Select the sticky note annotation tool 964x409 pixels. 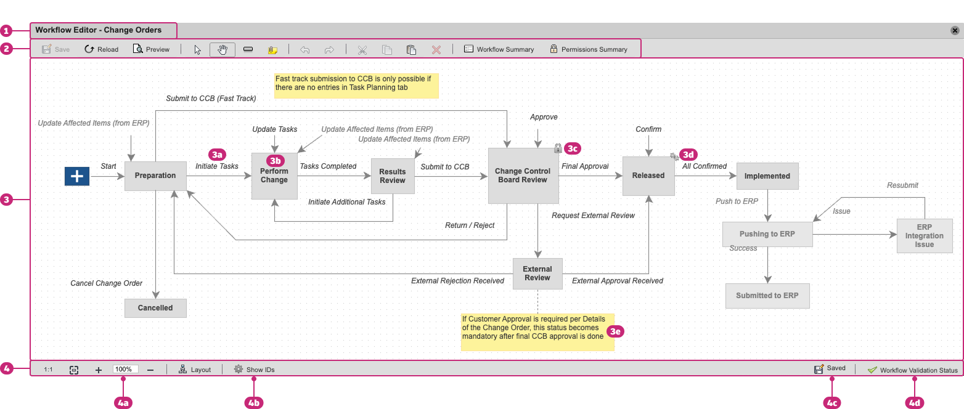pyautogui.click(x=272, y=49)
